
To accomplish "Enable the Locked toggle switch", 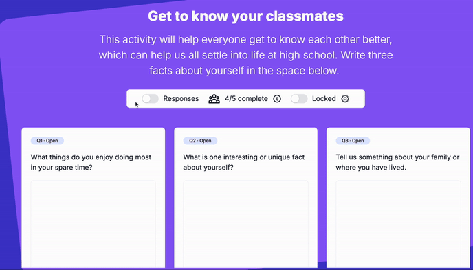I will click(299, 98).
